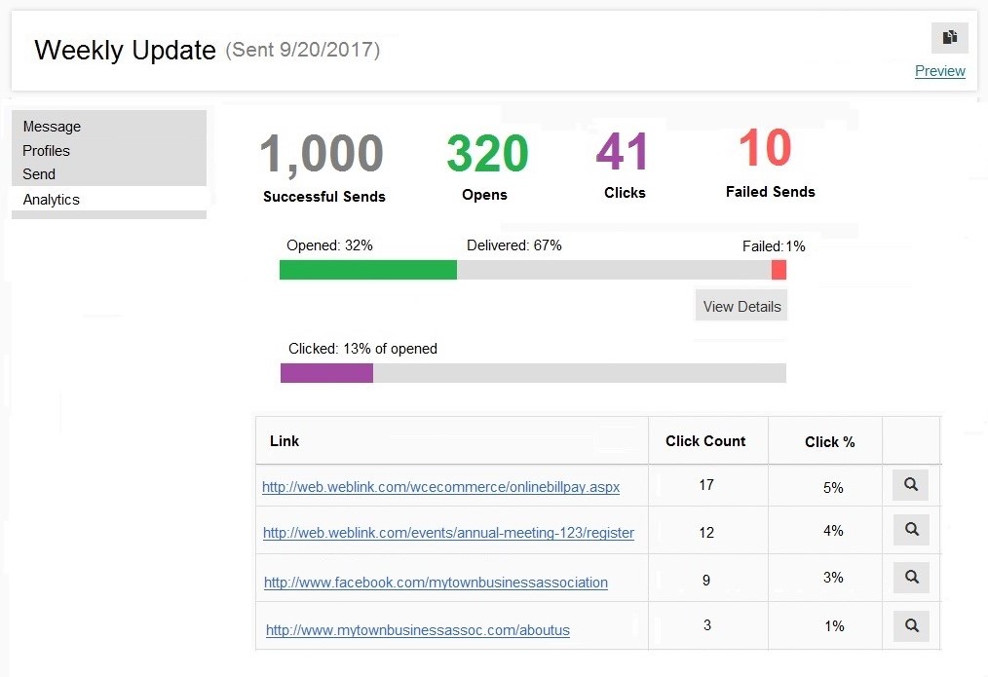
Task: Click the 320 Opens figure
Action: [x=487, y=153]
